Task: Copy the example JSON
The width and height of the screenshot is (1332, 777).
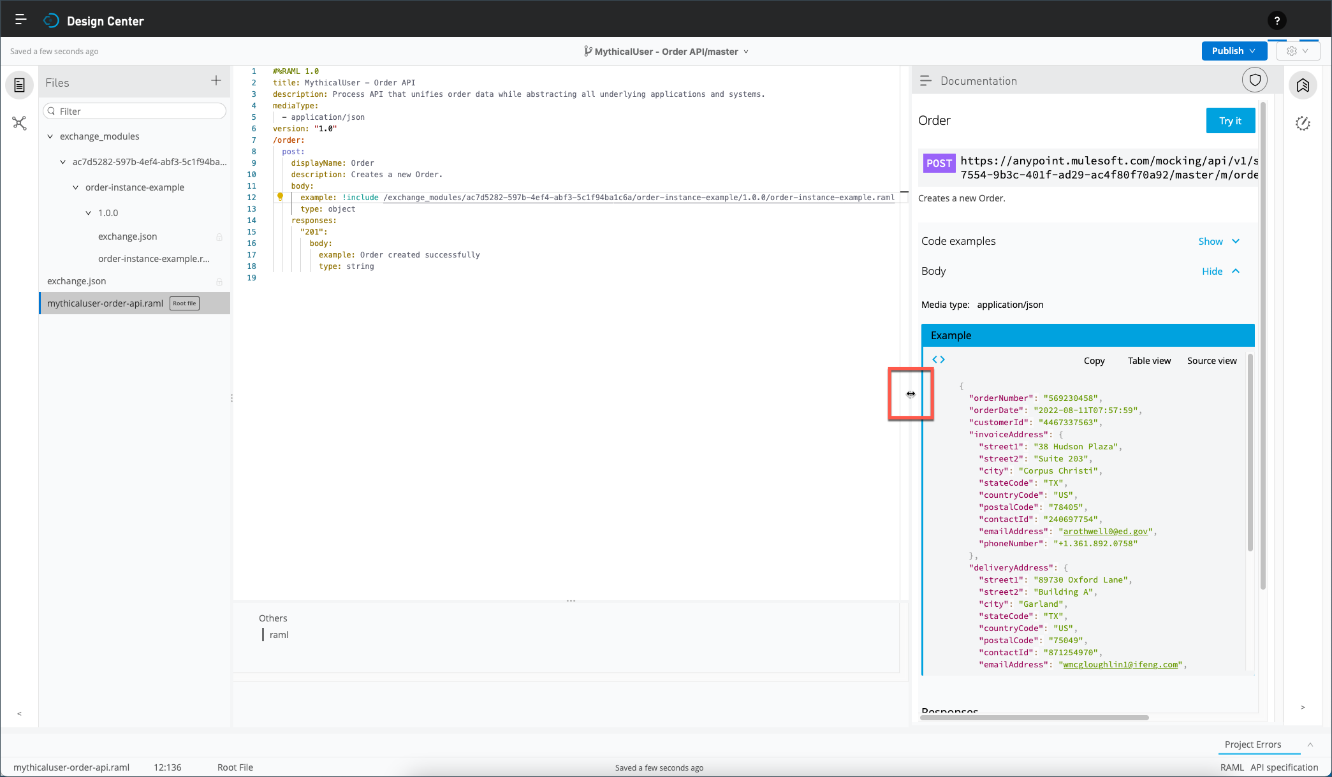Action: click(1094, 361)
